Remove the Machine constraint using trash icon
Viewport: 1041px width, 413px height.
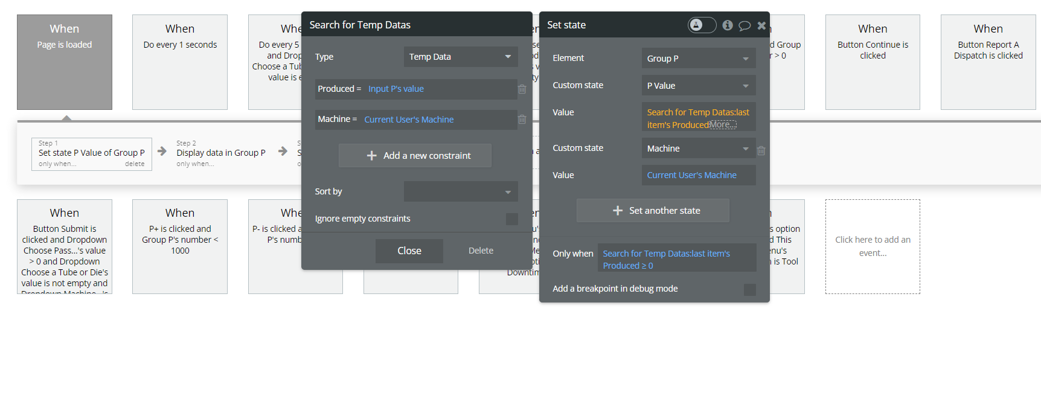(x=522, y=120)
